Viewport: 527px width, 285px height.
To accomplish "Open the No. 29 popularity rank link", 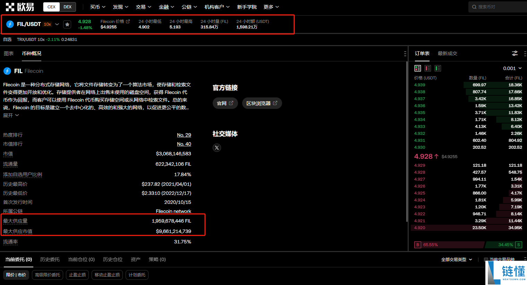I will point(184,135).
